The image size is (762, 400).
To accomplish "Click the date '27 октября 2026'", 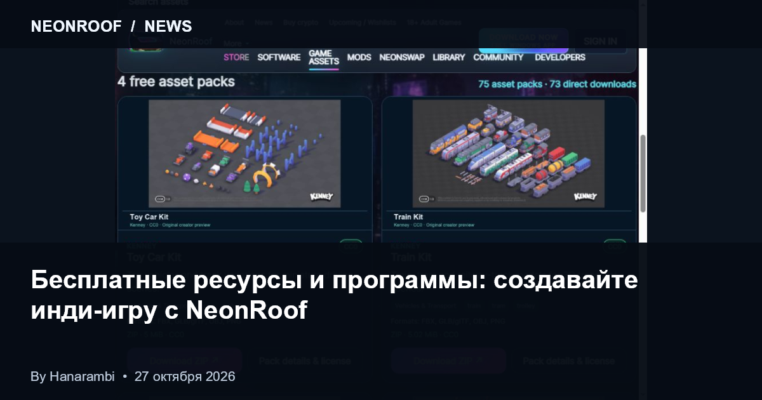I will tap(185, 377).
